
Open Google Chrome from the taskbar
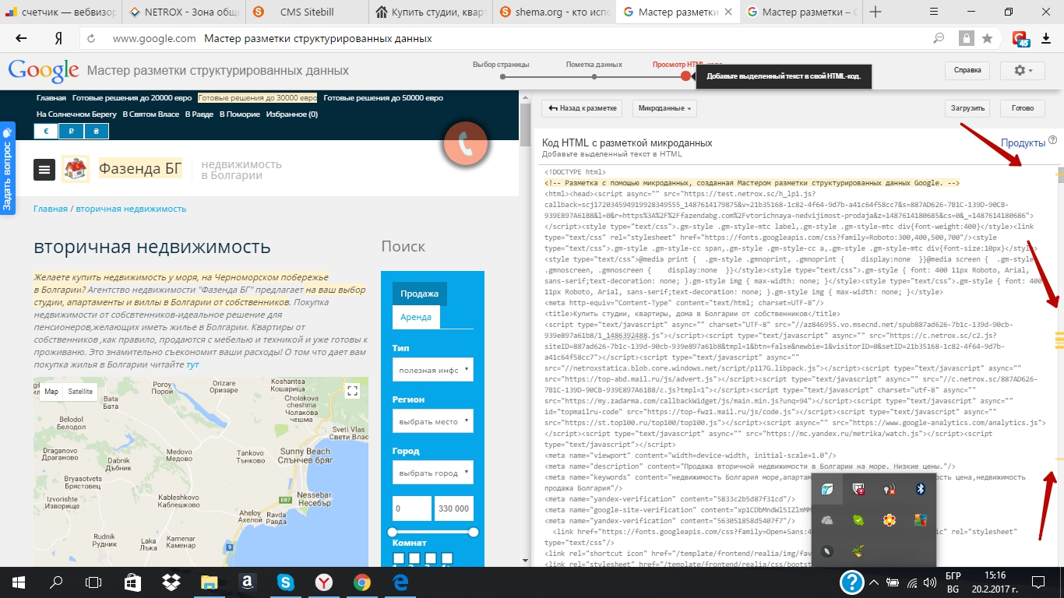pyautogui.click(x=362, y=582)
